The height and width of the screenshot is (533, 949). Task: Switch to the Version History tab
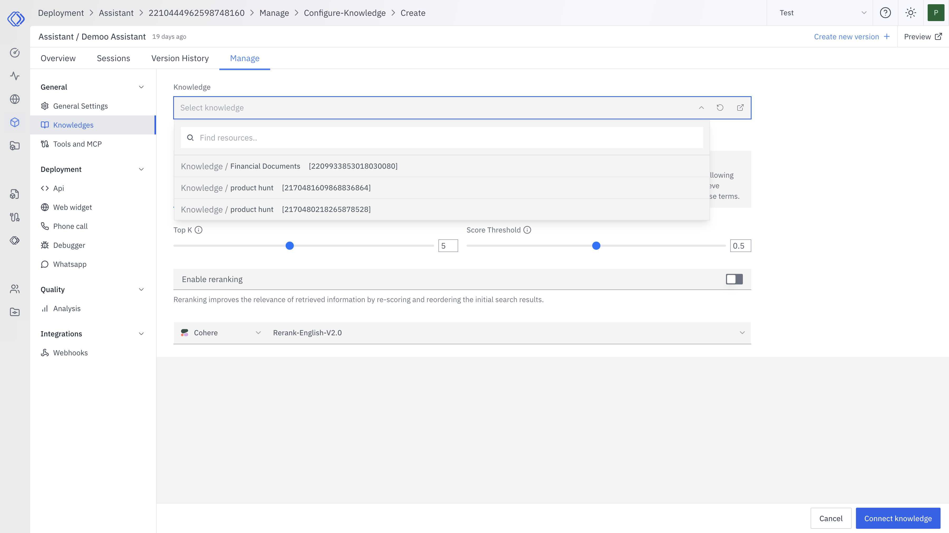pyautogui.click(x=180, y=58)
